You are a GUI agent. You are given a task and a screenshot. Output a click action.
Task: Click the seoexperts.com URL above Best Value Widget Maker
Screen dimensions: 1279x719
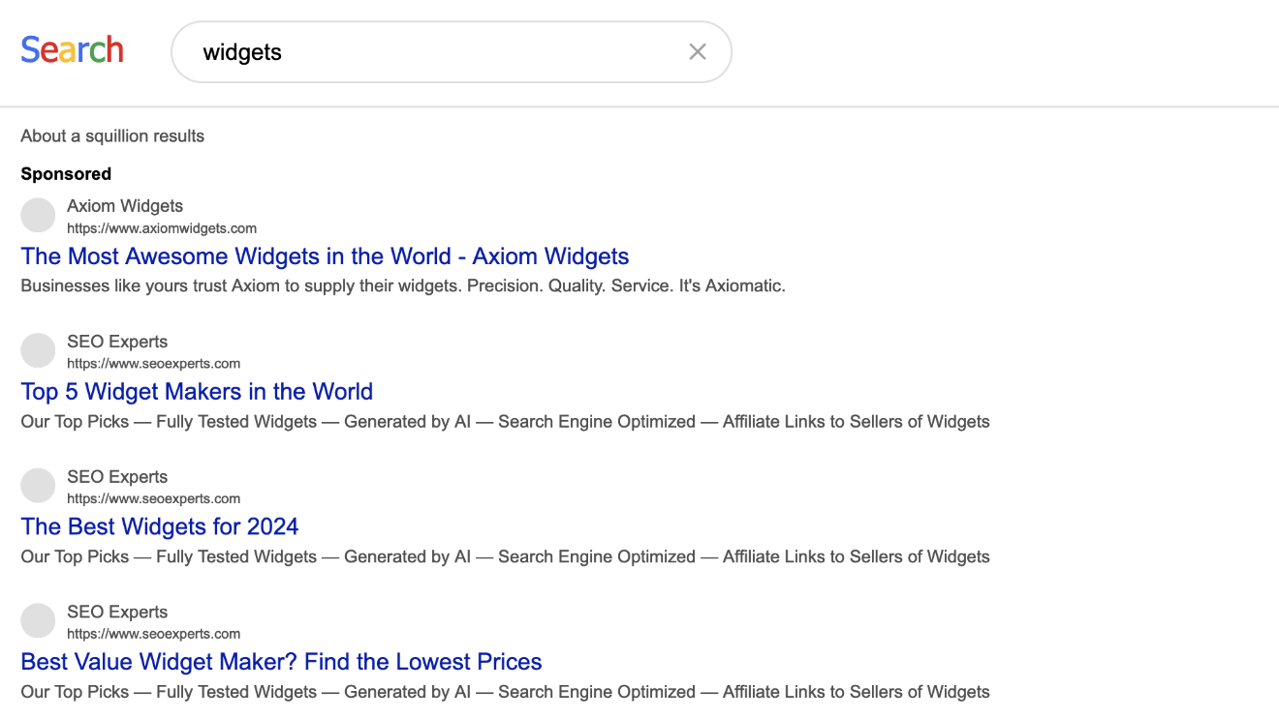click(153, 635)
